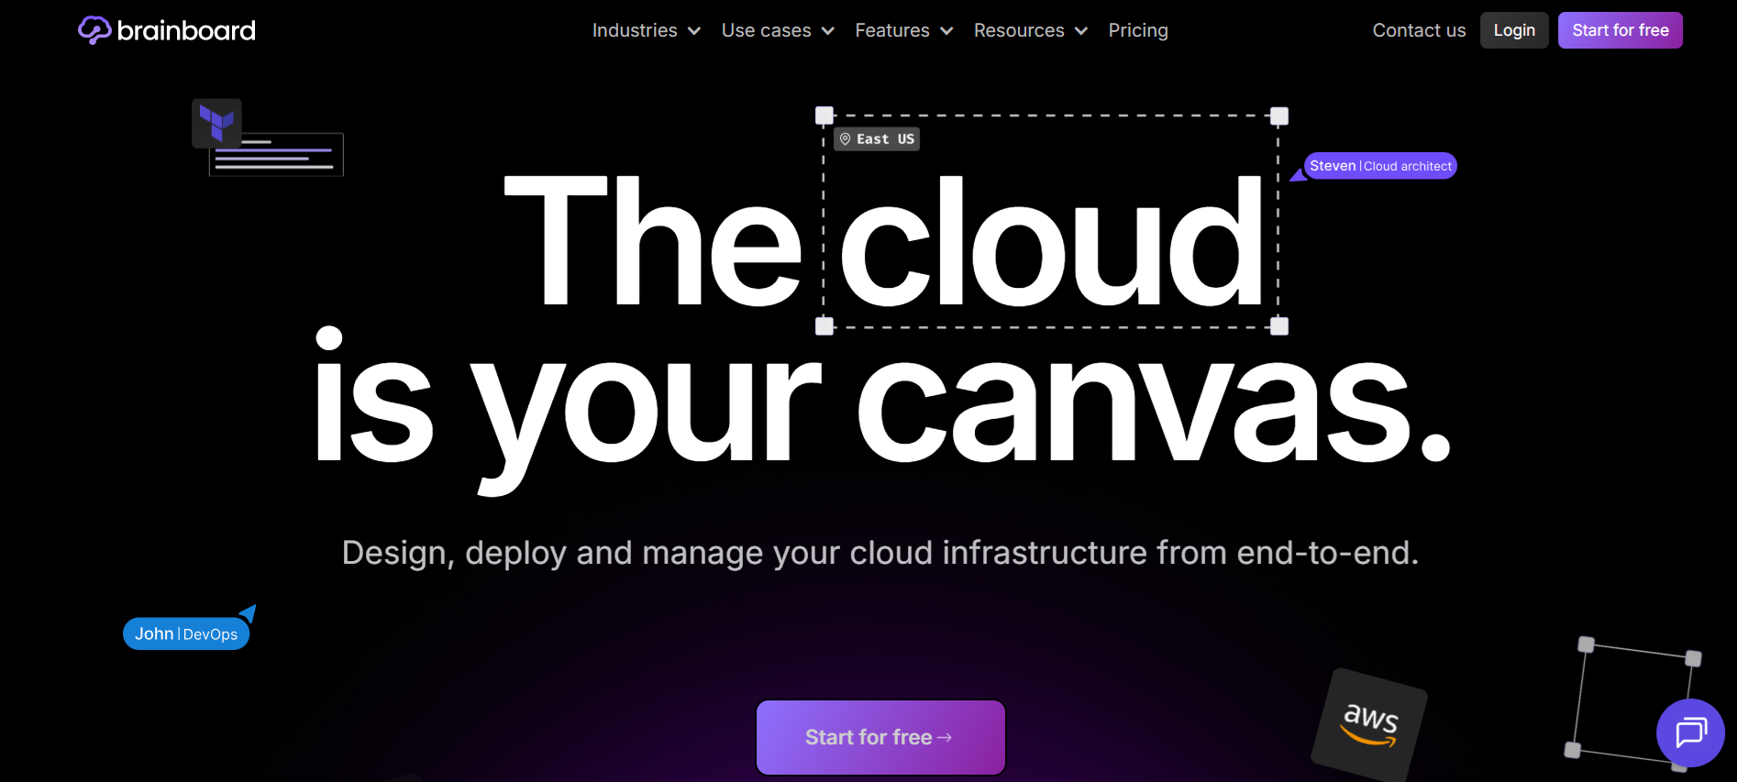Go to the Pricing page

click(1138, 30)
